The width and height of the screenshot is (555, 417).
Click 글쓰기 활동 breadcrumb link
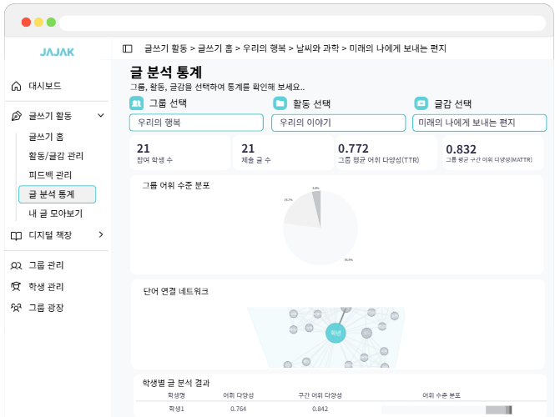tap(165, 48)
